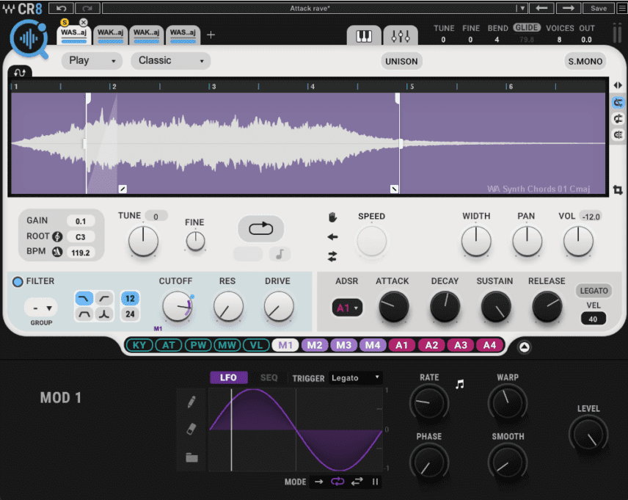Screen dimensions: 628x500
Task: Set LFO MODE to back-and-forth arrows
Action: pos(357,482)
